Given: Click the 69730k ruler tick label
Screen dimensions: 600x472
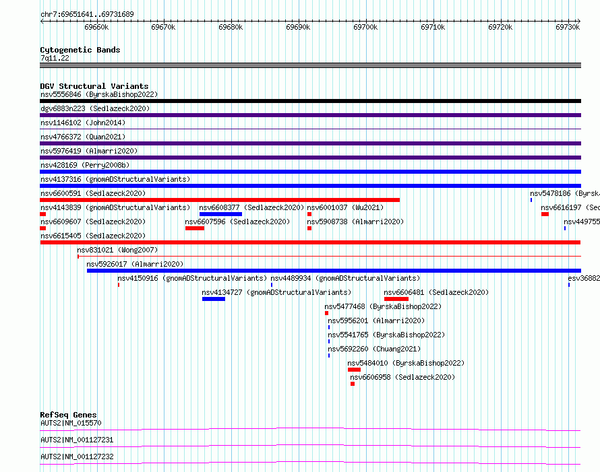Looking at the screenshot, I should (568, 27).
